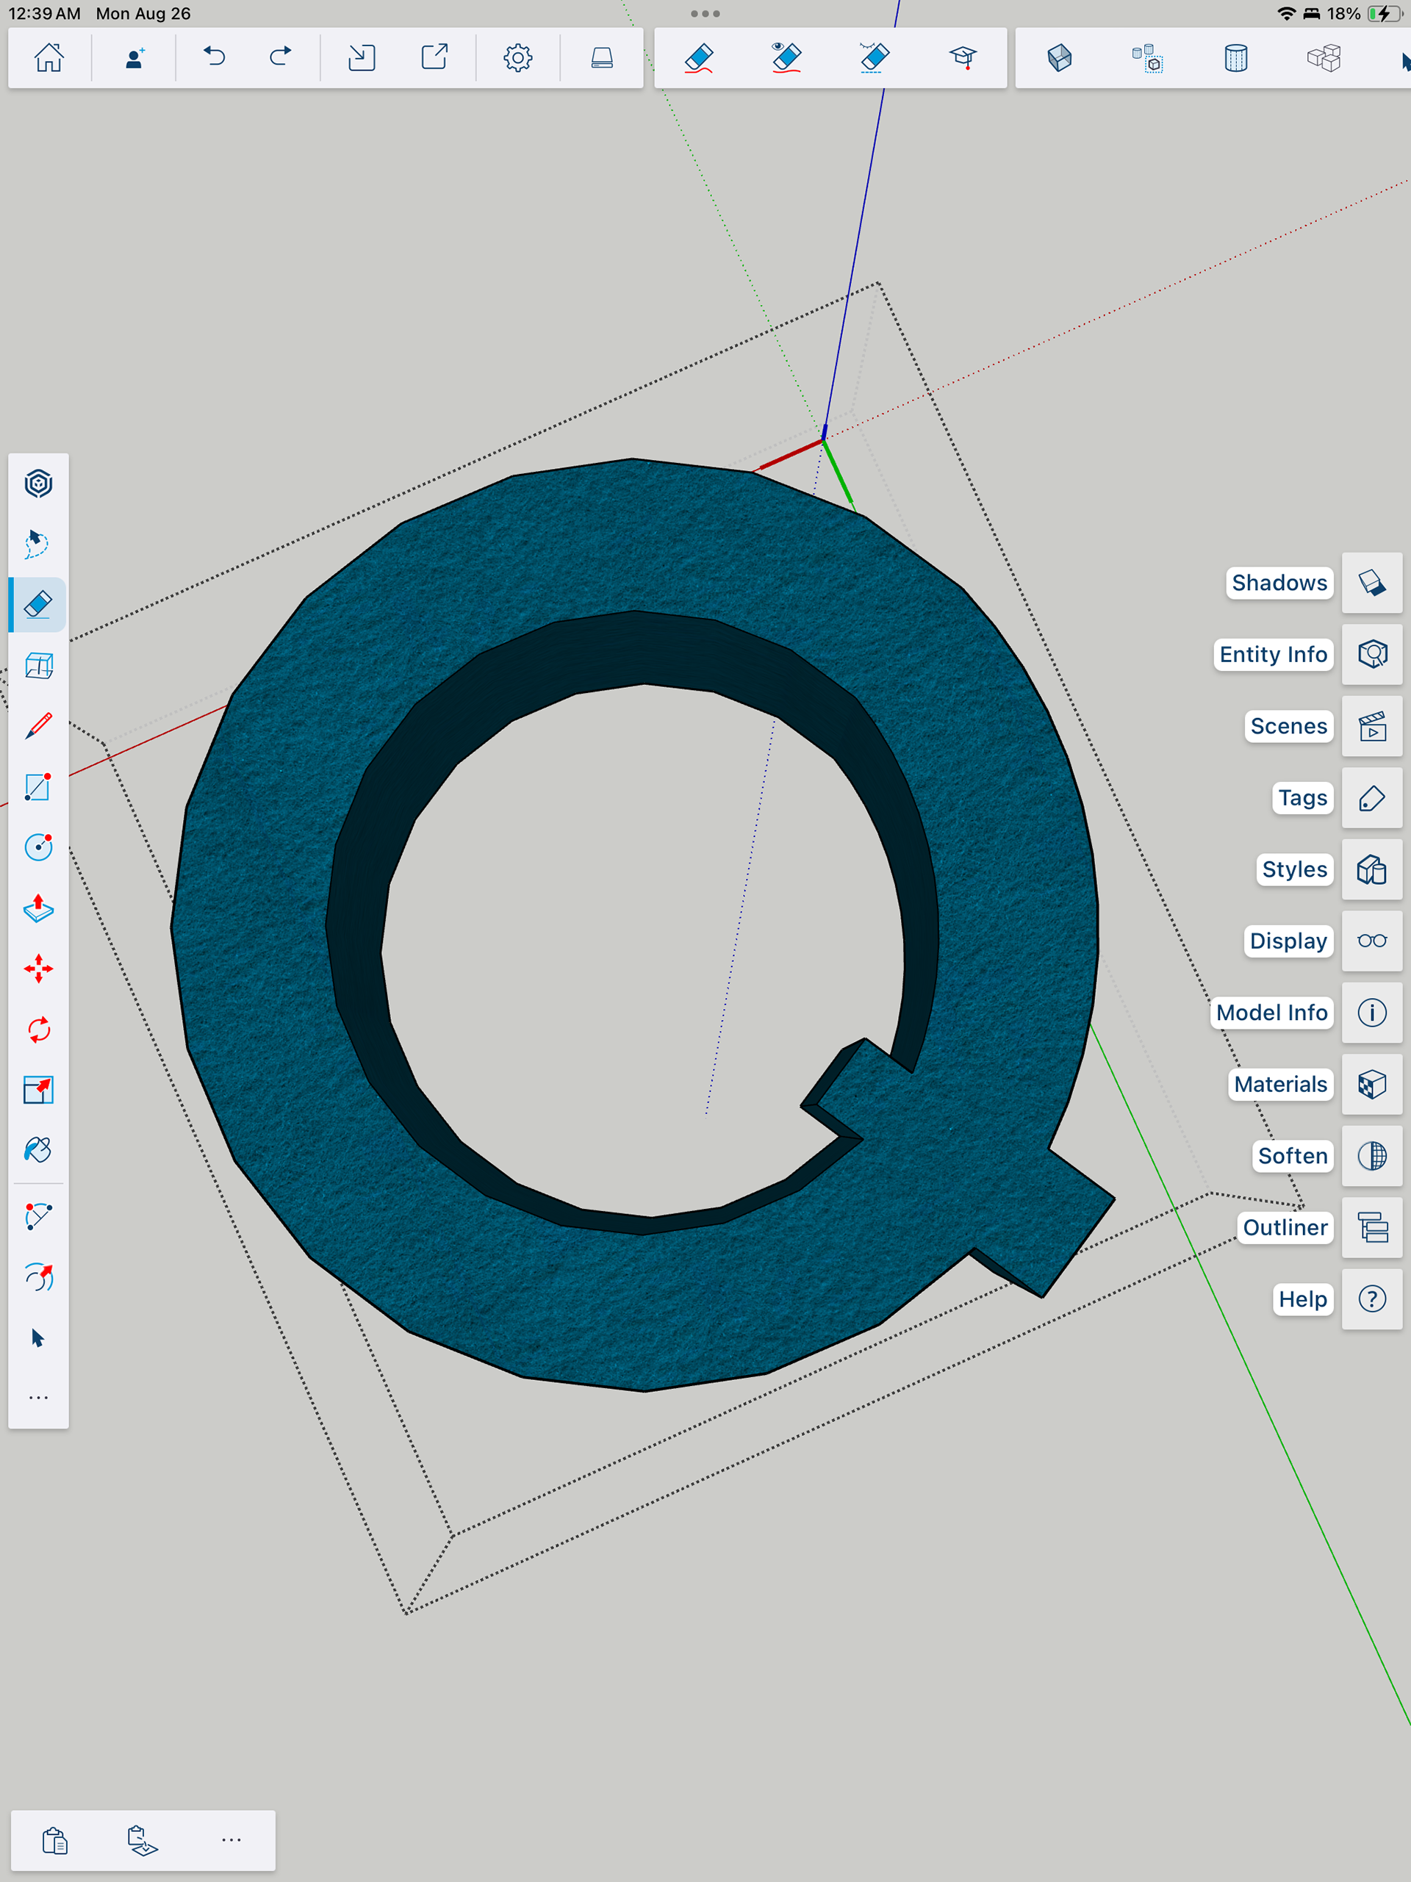Viewport: 1411px width, 1882px height.
Task: Open the hexagon 3D Warehouse icon in left toolbar
Action: (x=38, y=484)
